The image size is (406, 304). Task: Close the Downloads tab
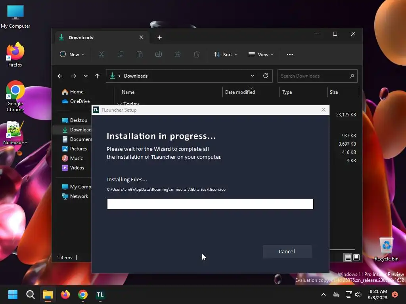pyautogui.click(x=142, y=37)
